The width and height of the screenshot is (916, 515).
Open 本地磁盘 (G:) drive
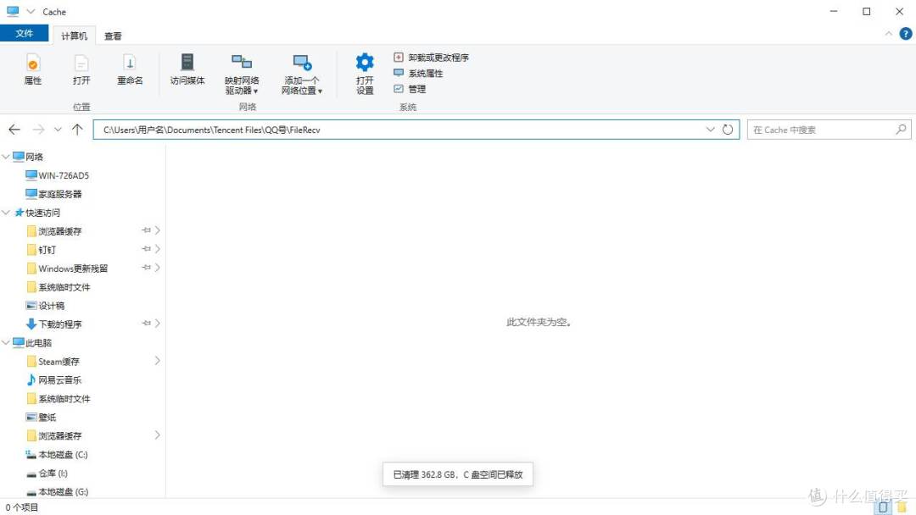click(x=58, y=491)
